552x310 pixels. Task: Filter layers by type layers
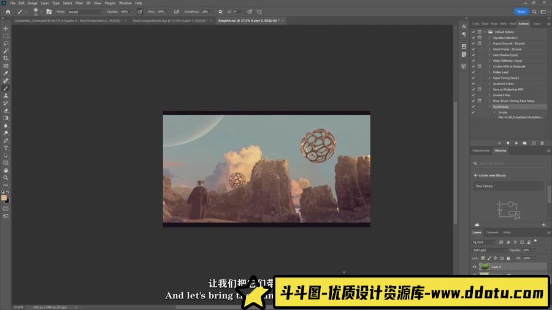point(515,242)
